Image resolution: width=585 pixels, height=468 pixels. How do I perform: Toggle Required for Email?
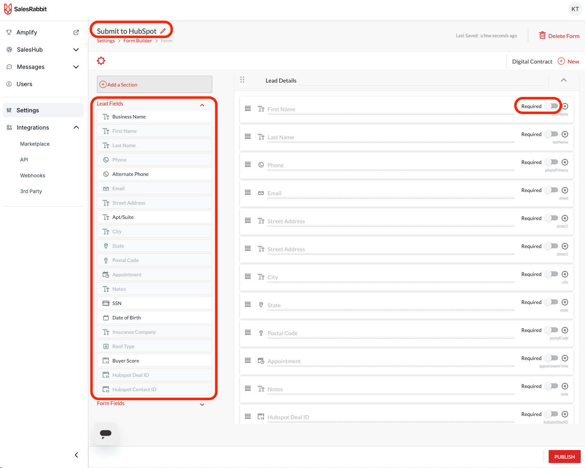[551, 190]
